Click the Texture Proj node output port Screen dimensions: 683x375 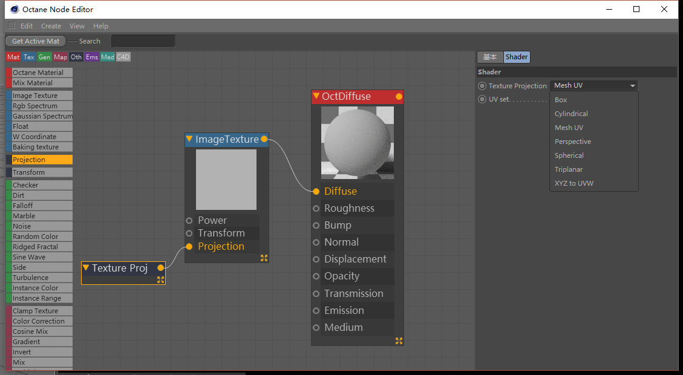(x=161, y=267)
